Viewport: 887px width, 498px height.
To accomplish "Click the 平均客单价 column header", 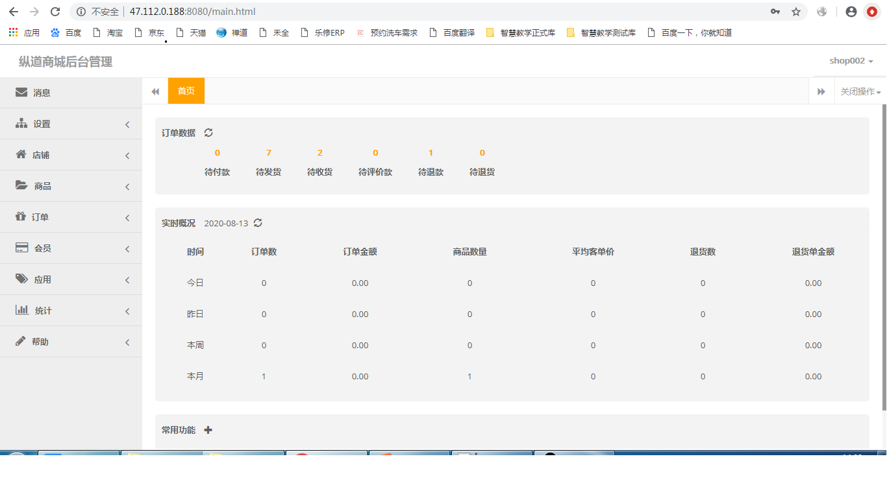I will pyautogui.click(x=593, y=252).
